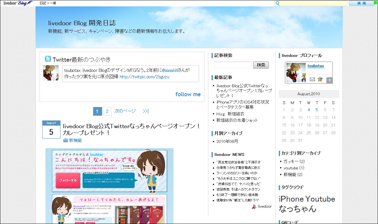Open recent article iPhoneアプリのiOS4対応状況
This screenshot has height=224, width=378.
[242, 104]
